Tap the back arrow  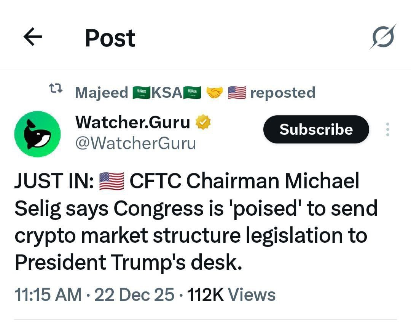tap(33, 37)
